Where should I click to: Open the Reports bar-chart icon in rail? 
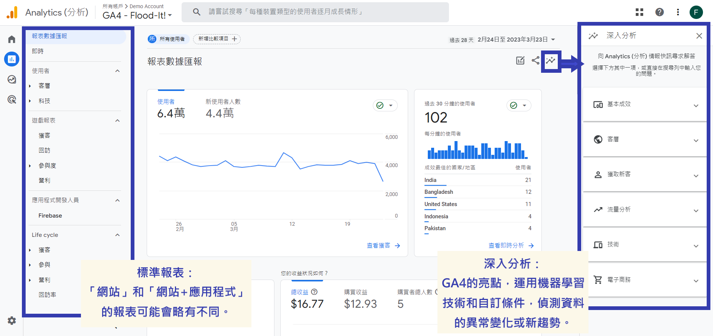(x=12, y=59)
